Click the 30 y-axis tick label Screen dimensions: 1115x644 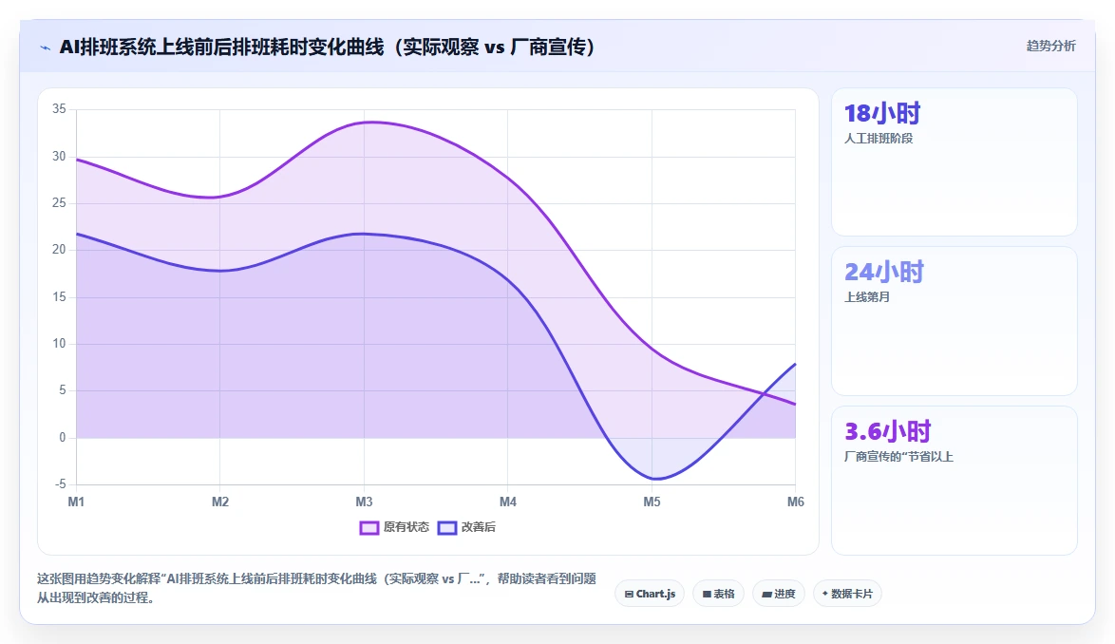(59, 157)
